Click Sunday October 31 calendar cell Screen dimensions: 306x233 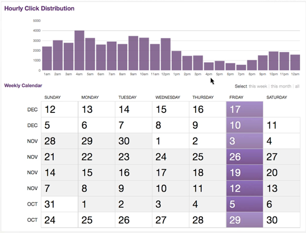pyautogui.click(x=59, y=204)
